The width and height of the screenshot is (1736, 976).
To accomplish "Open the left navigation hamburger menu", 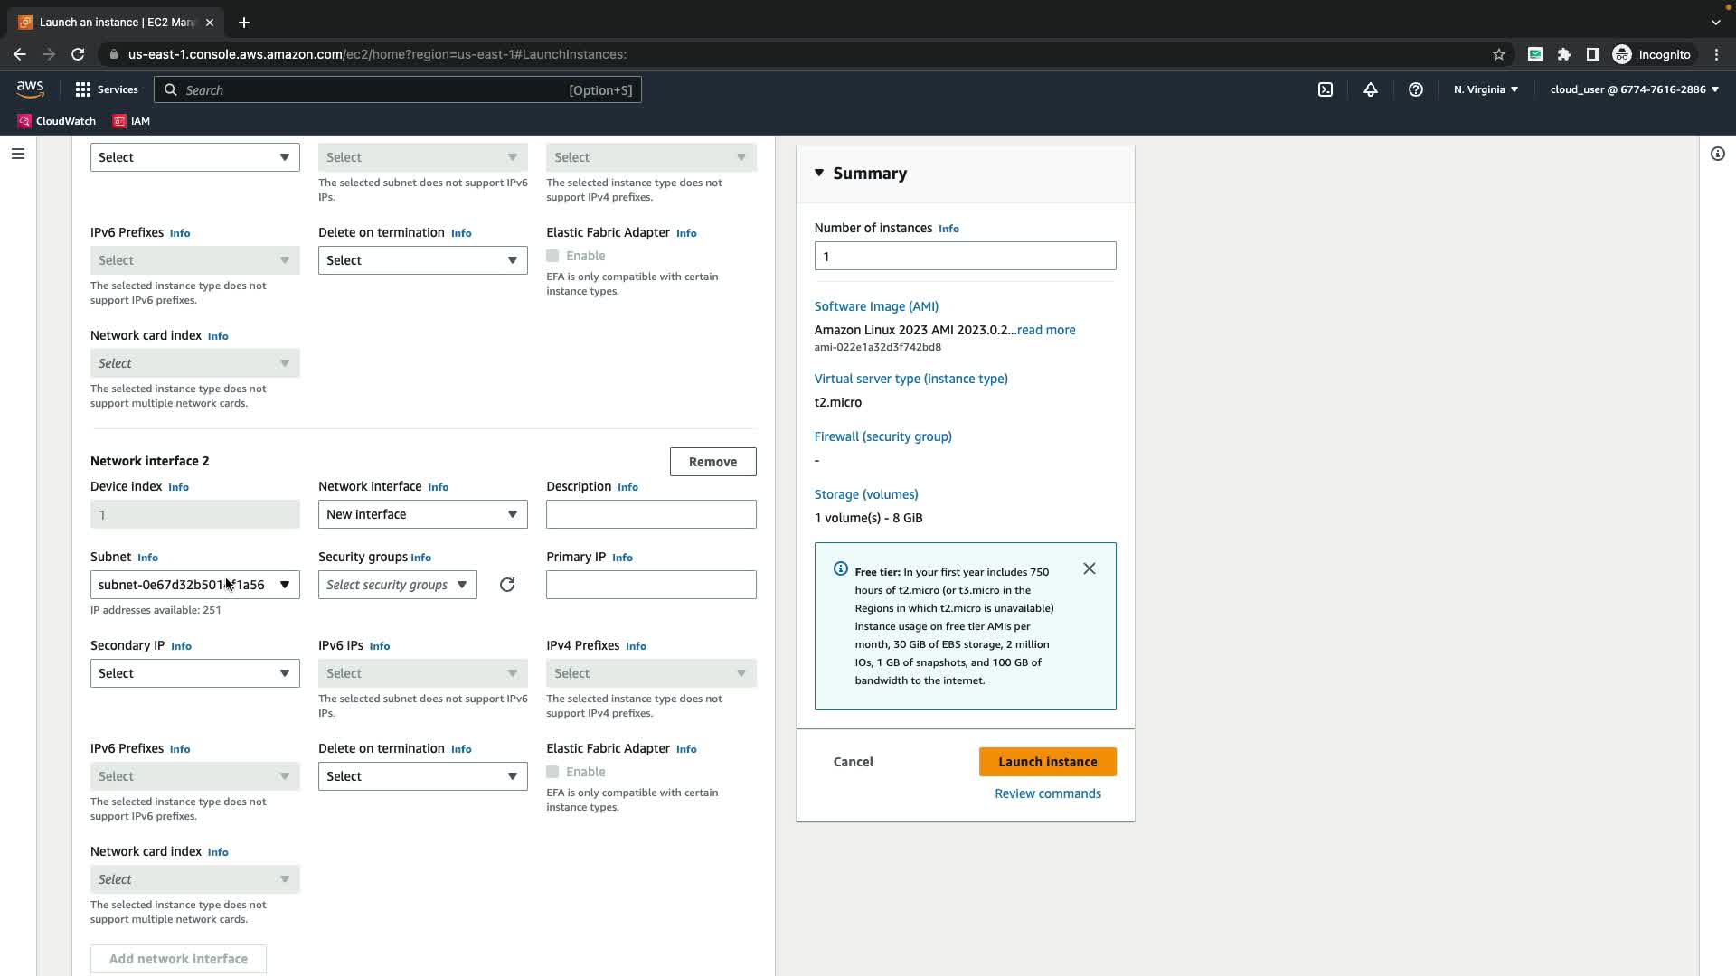I will coord(17,154).
